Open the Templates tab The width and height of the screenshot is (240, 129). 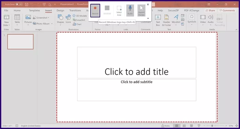(x=34, y=10)
